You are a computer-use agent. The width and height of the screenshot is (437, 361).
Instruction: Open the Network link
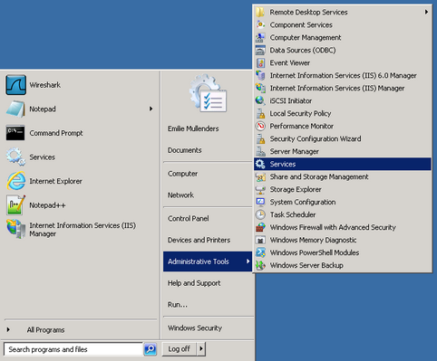[180, 195]
